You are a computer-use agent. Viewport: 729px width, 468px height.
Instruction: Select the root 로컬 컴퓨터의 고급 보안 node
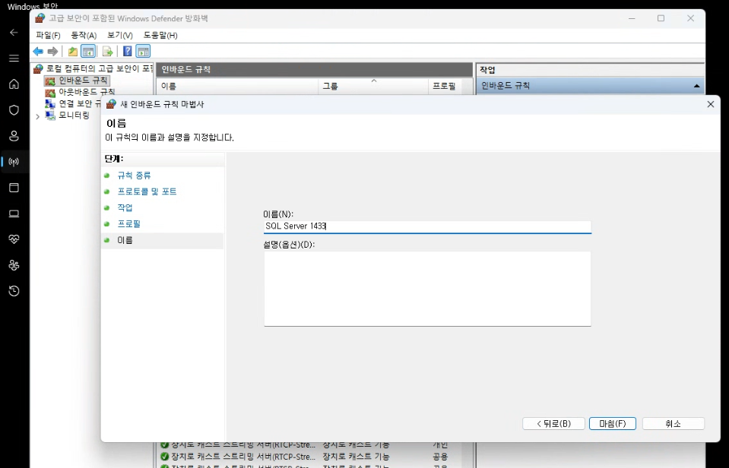pos(100,69)
